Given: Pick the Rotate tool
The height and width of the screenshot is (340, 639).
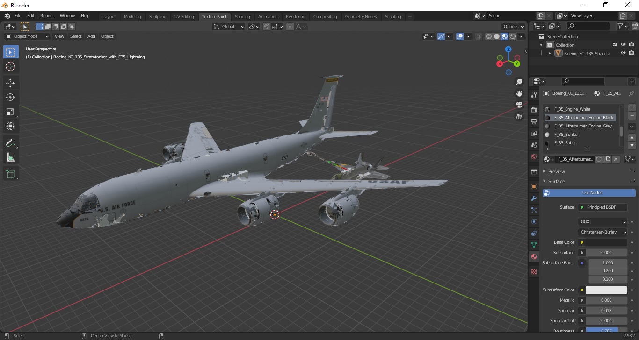Looking at the screenshot, I should [11, 97].
